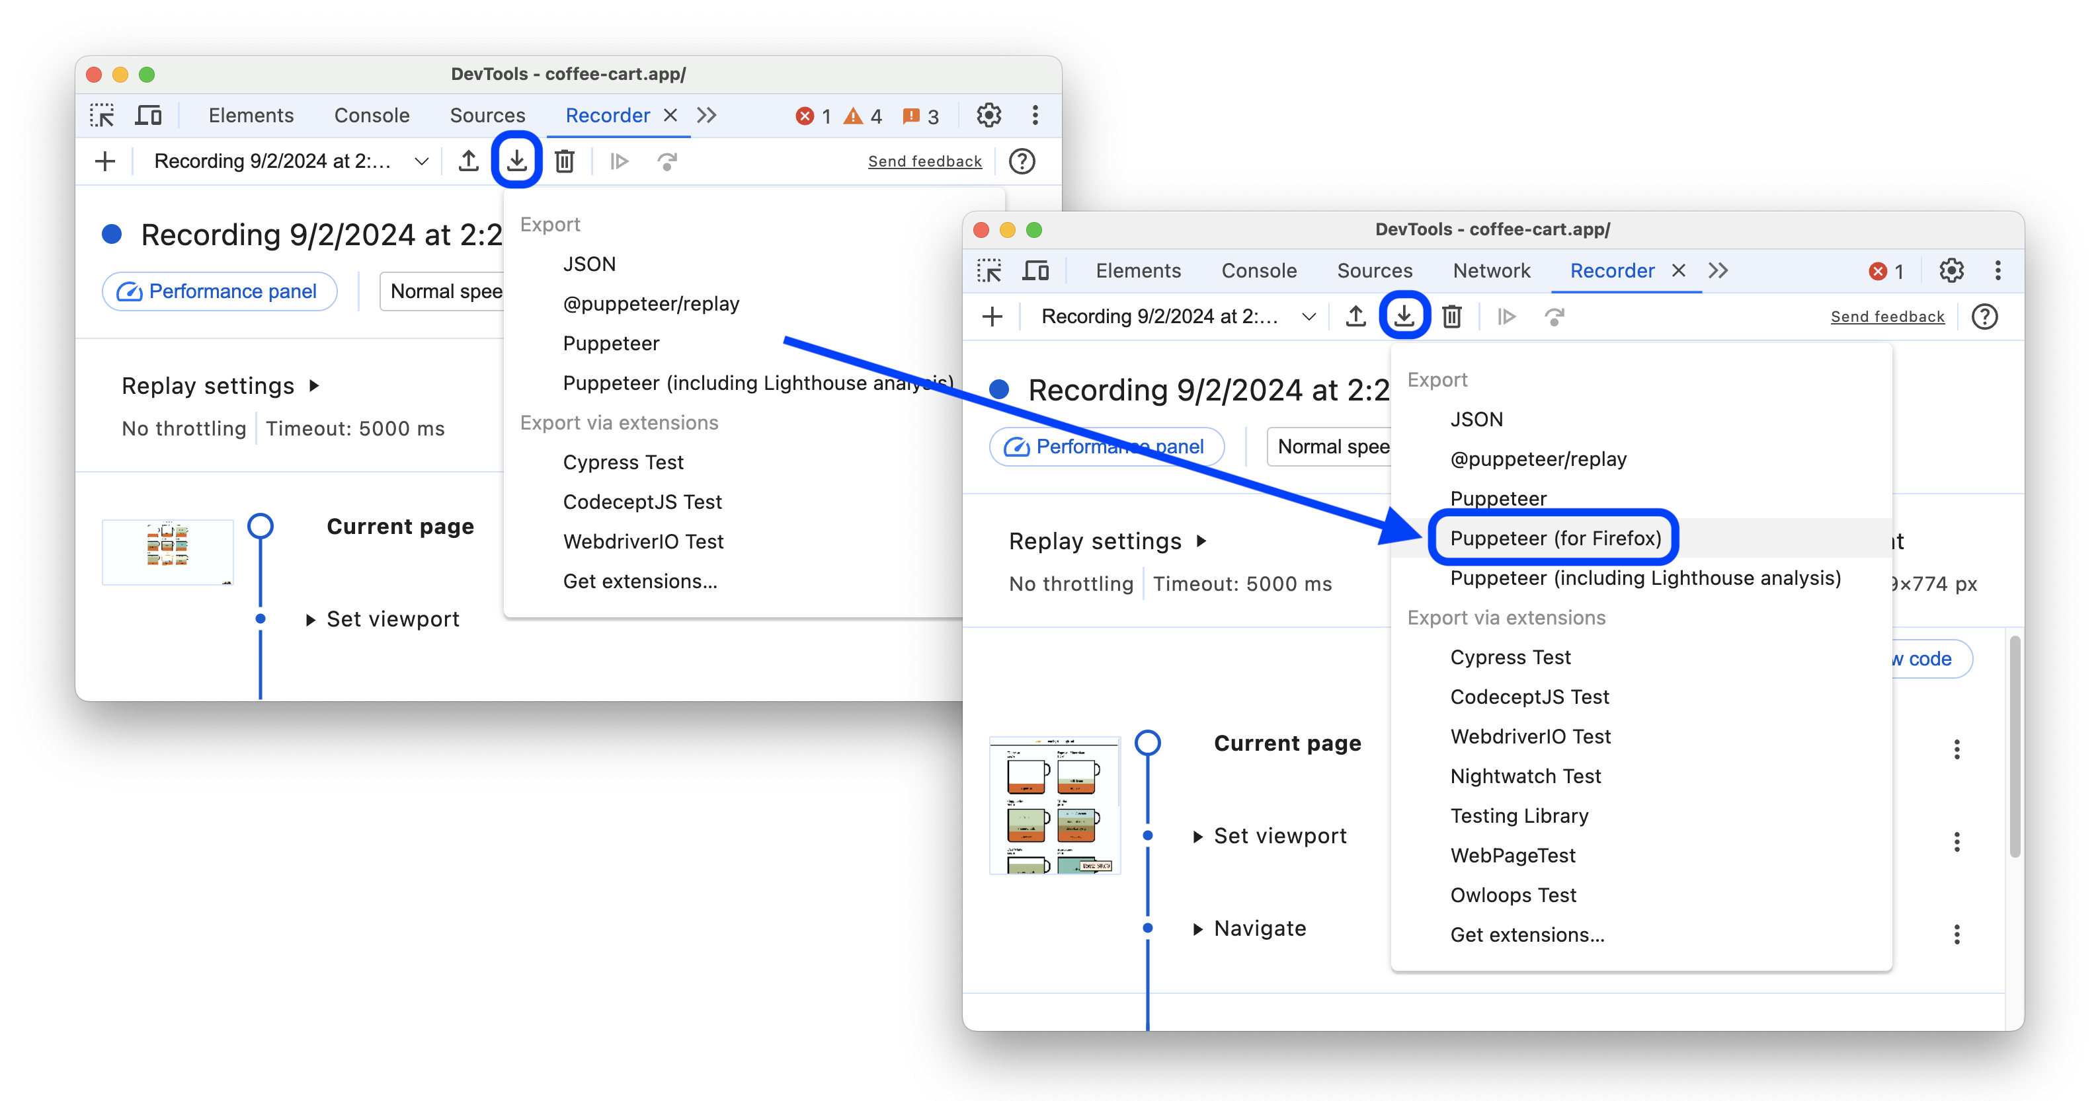Toggle the Normal speed playback setting

[1330, 447]
